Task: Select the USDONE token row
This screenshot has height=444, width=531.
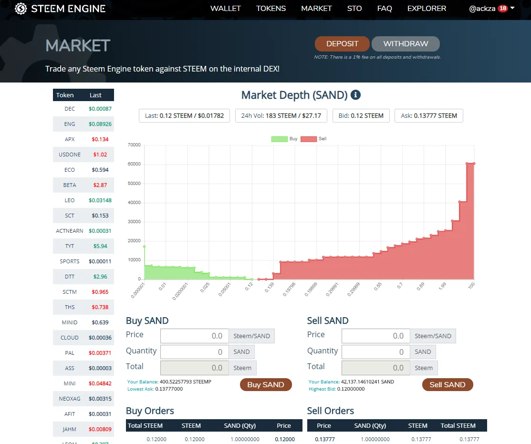Action: pos(83,155)
